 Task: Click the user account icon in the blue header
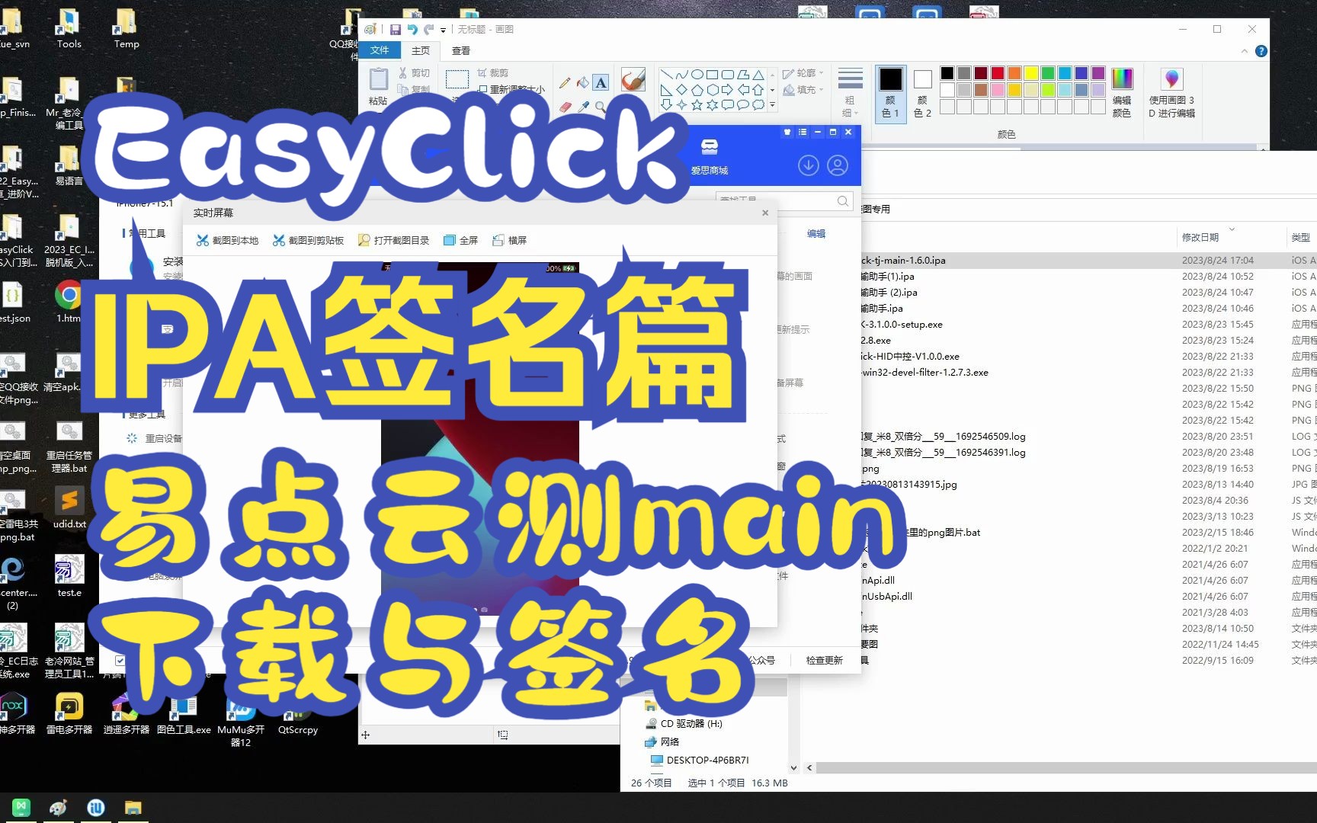point(838,165)
